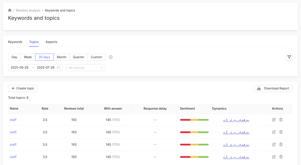Viewport: 301px width, 165px height.
Task: Edit the second staff topic row
Action: (x=274, y=132)
